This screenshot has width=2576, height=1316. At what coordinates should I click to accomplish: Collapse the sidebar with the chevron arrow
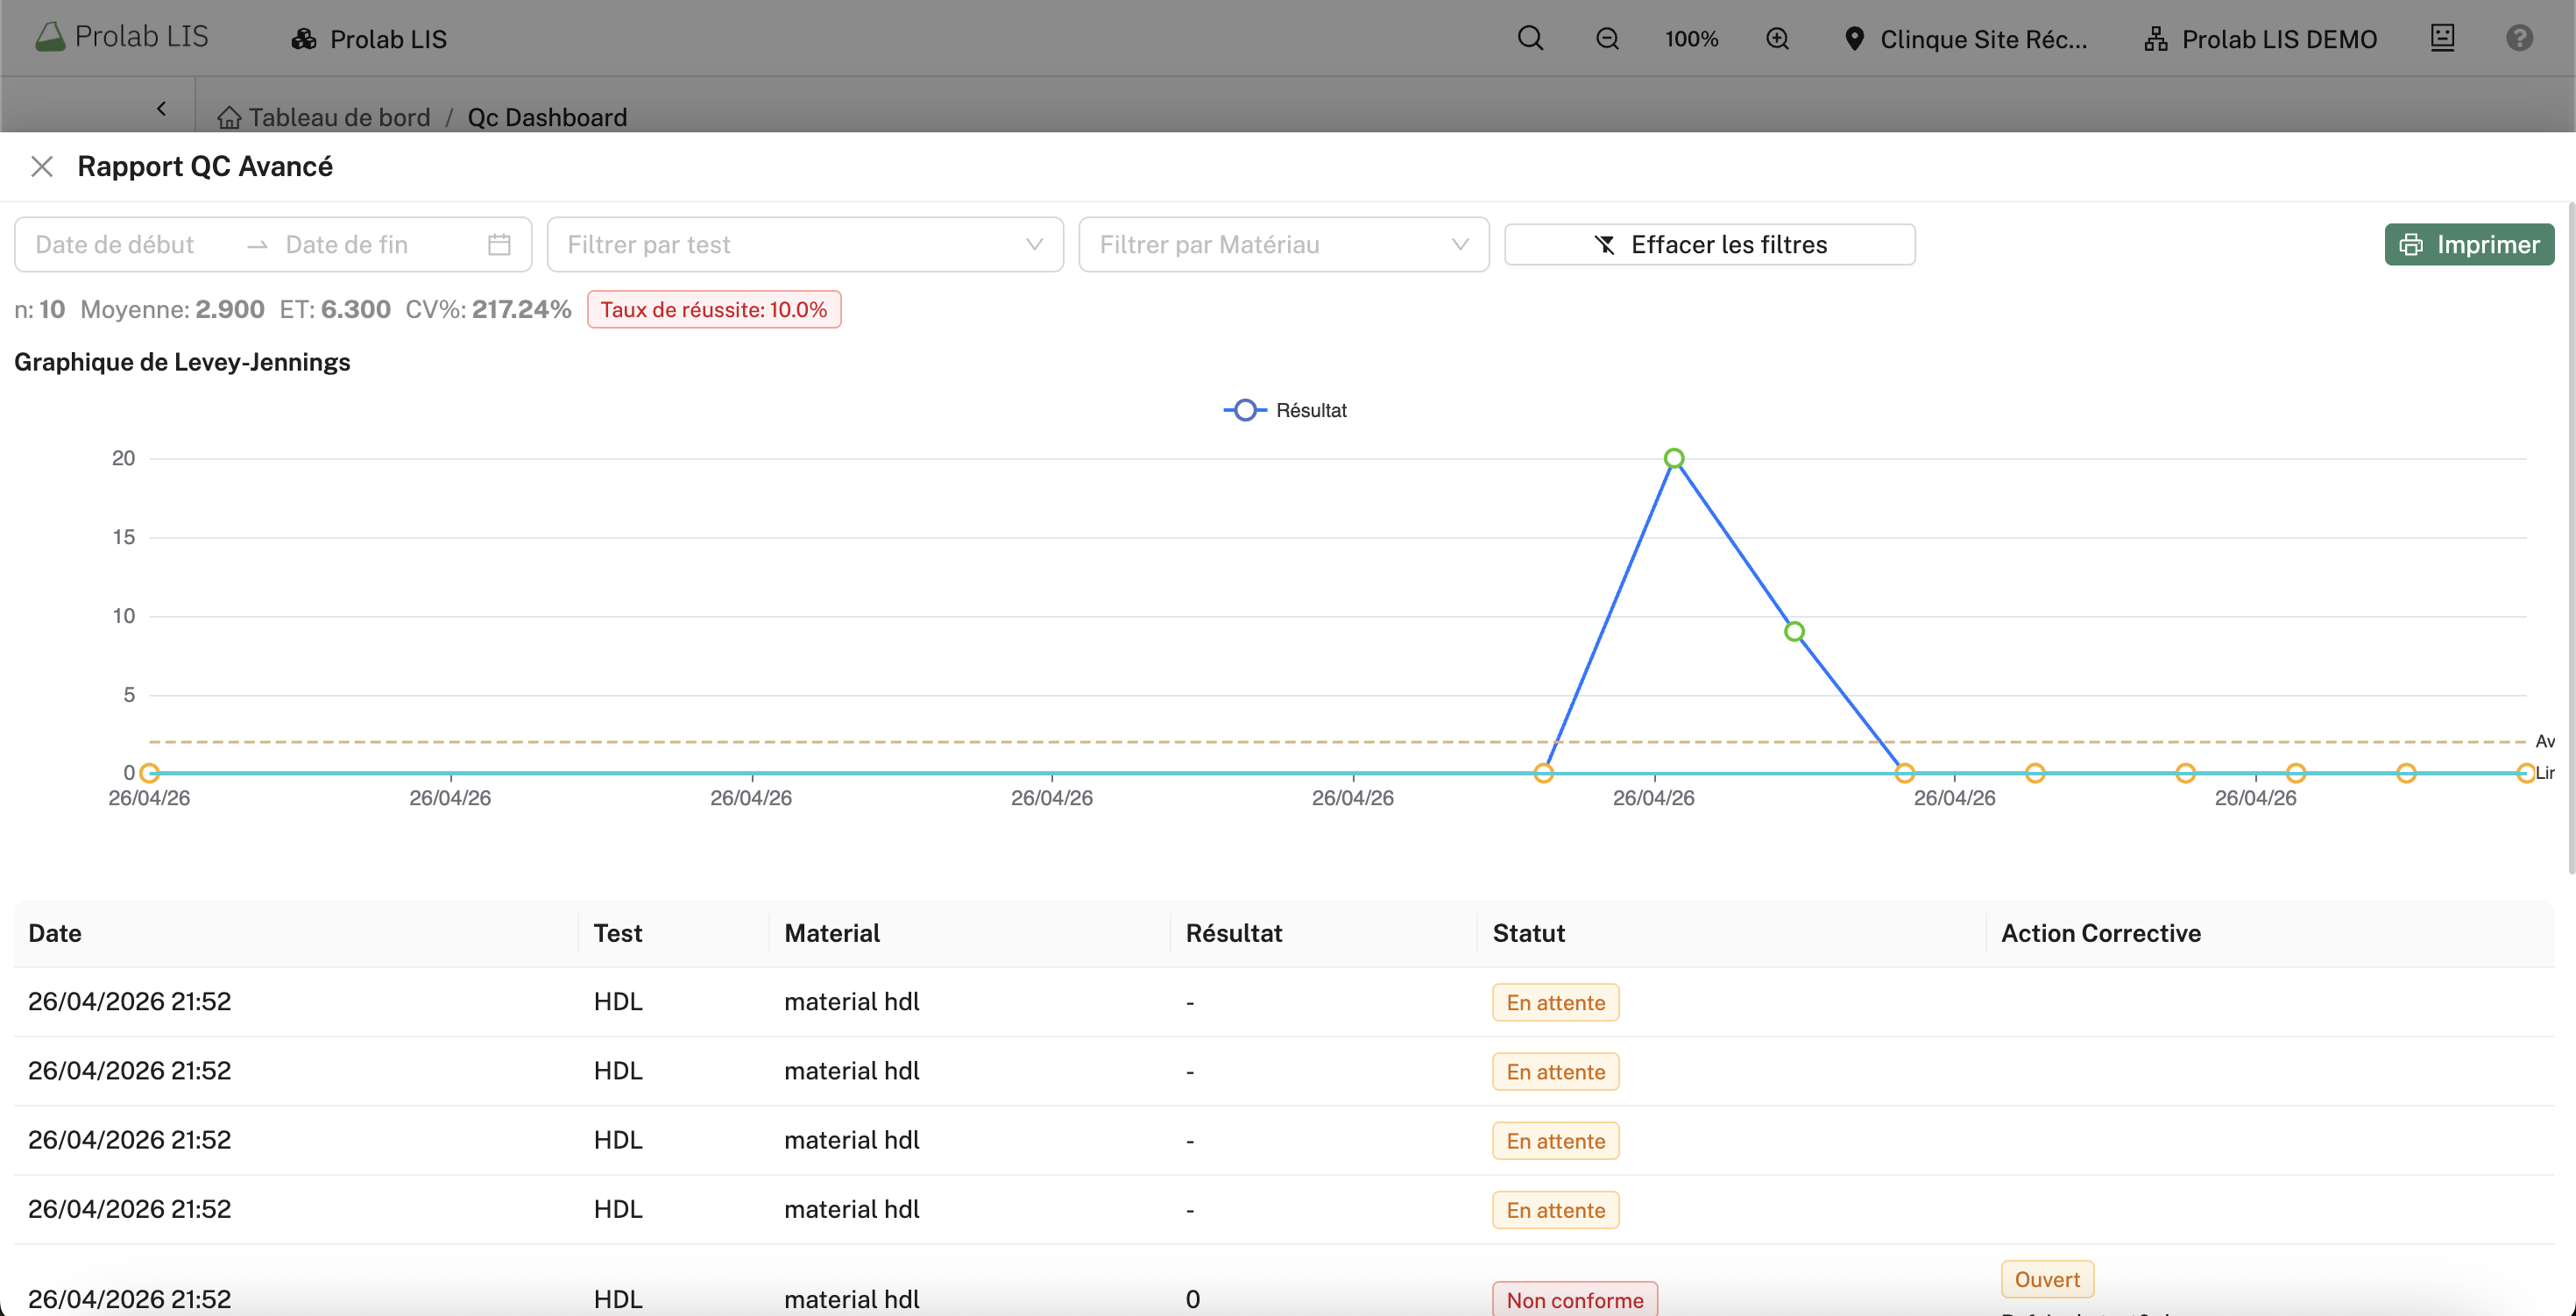tap(161, 108)
